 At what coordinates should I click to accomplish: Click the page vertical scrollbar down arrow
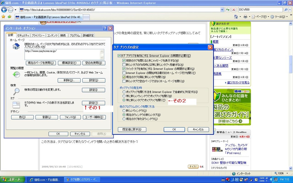[291, 168]
